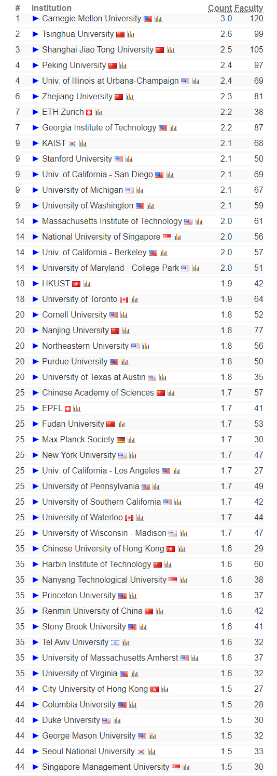Click Tel Aviv University chart icon
Screen dimensions: 277x776
[x=126, y=642]
